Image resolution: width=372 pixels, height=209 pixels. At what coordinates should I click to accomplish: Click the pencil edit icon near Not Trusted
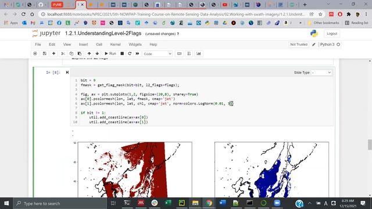314,44
